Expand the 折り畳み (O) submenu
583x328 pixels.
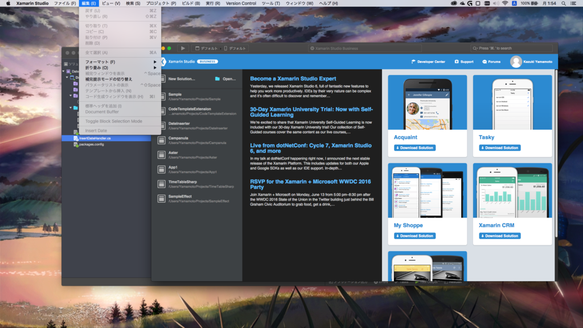pyautogui.click(x=120, y=68)
